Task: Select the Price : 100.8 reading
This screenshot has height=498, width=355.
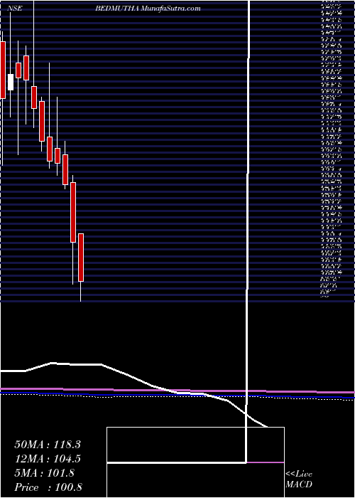Action: (x=48, y=487)
